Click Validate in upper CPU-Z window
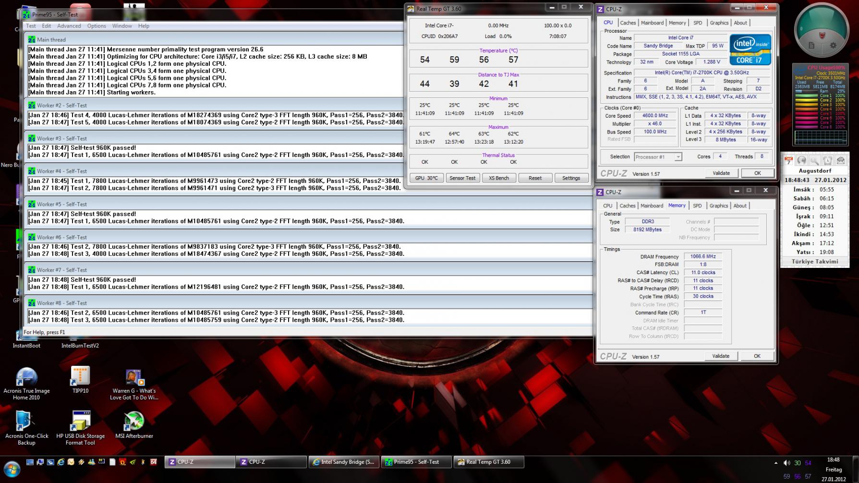Viewport: 859px width, 483px height. [x=721, y=173]
